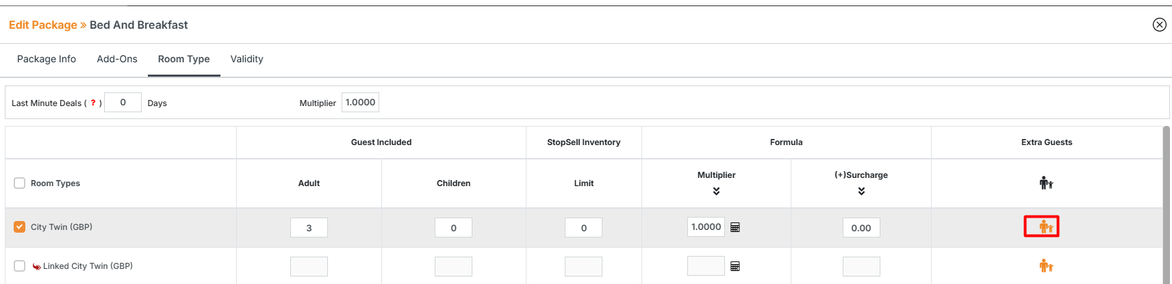Expand the Multiplier column double-chevron
The height and width of the screenshot is (284, 1172).
point(716,191)
